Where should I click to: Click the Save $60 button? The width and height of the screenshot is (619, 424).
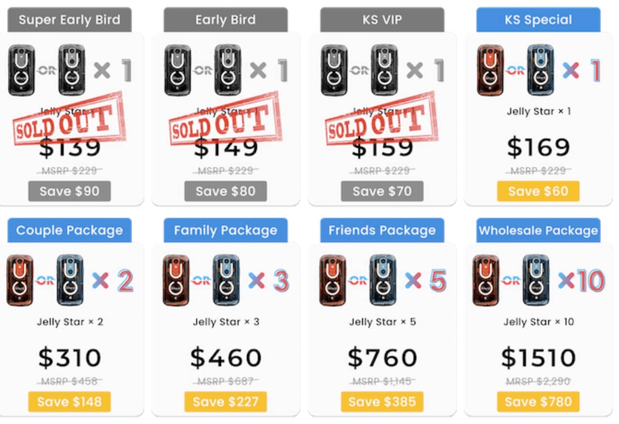(538, 191)
